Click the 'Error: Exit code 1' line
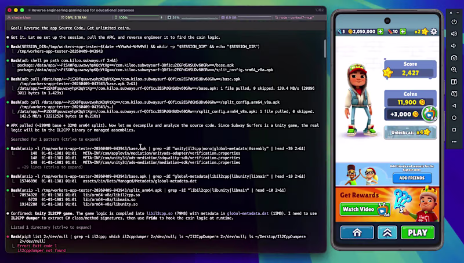The height and width of the screenshot is (263, 464). [x=37, y=246]
